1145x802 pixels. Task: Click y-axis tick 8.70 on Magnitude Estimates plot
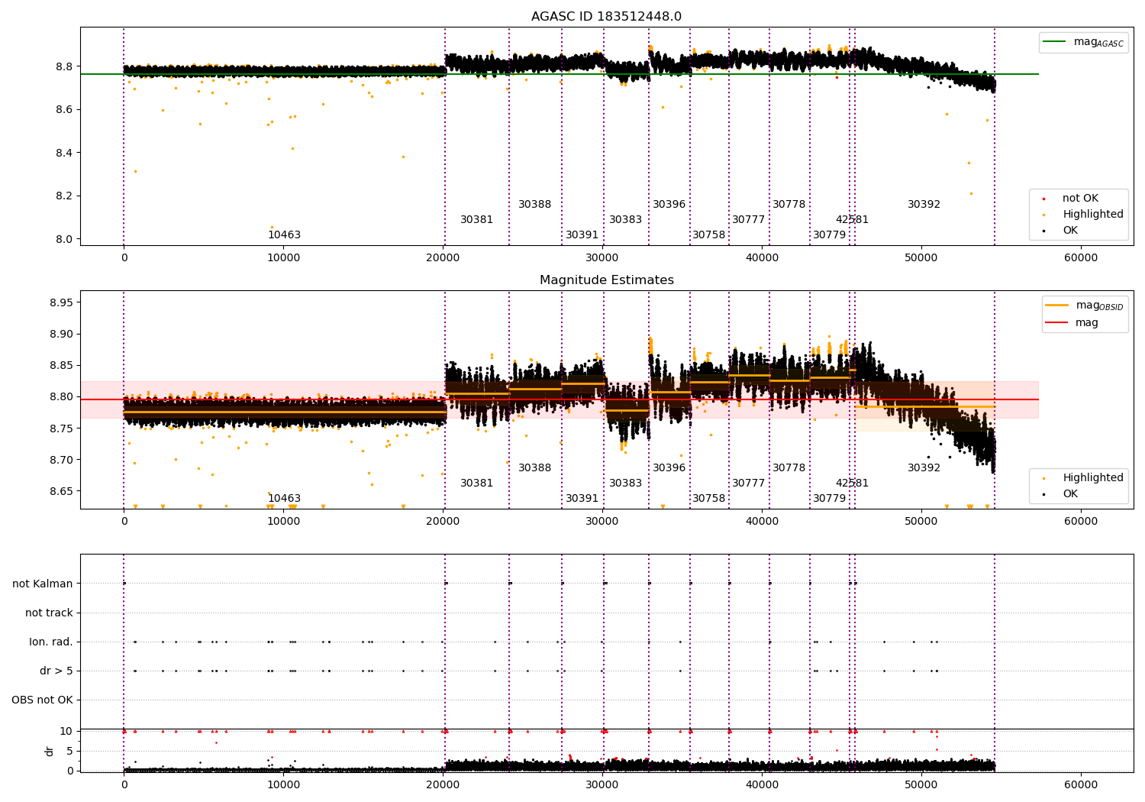[62, 461]
